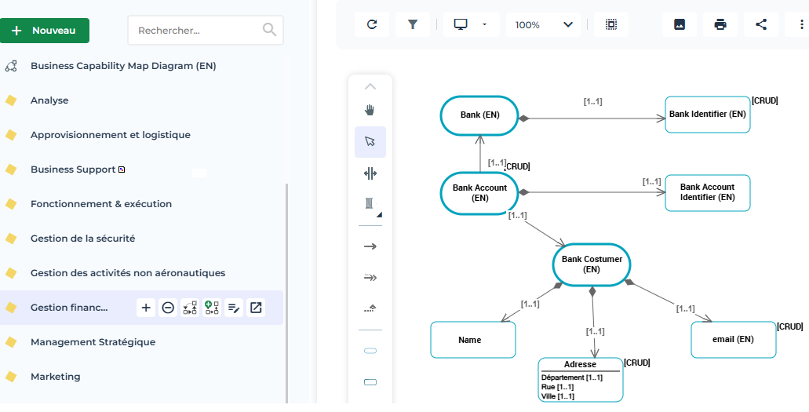Click the minus circle icon on Gestion financ... row
The width and height of the screenshot is (809, 412).
pyautogui.click(x=168, y=308)
